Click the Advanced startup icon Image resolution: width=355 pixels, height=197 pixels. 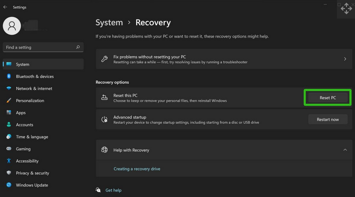[x=104, y=119]
